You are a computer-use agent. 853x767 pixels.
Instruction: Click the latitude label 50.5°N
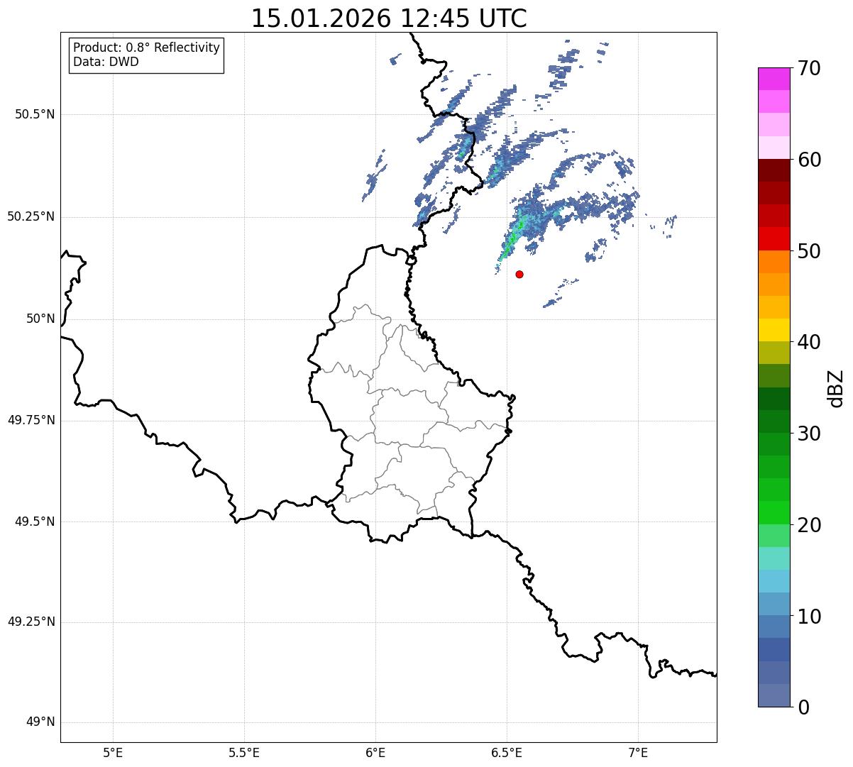tap(35, 114)
